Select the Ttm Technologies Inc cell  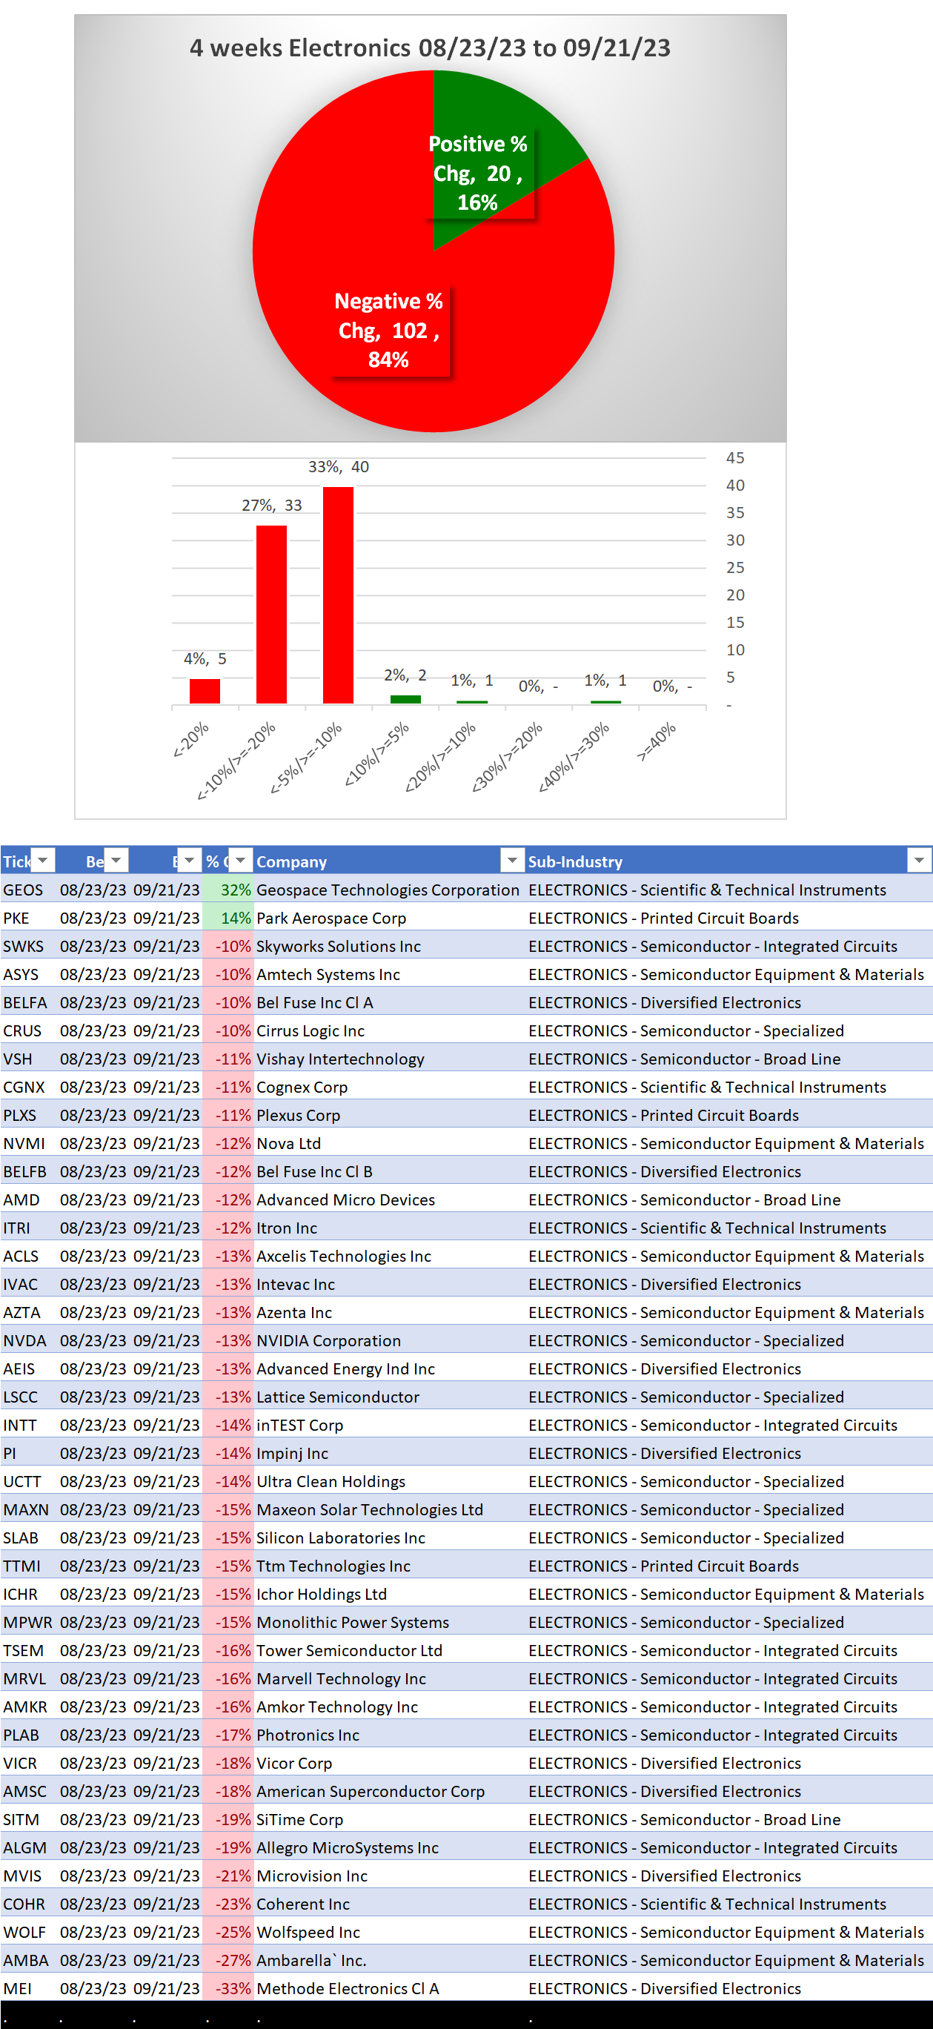[389, 1566]
